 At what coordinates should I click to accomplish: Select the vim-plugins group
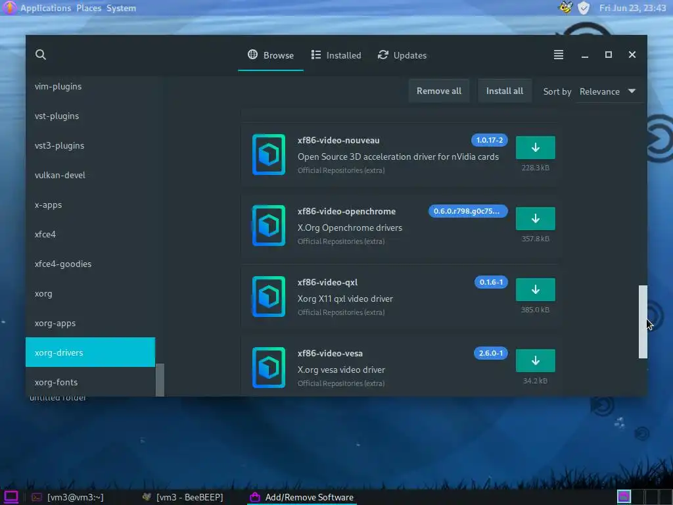pyautogui.click(x=90, y=86)
